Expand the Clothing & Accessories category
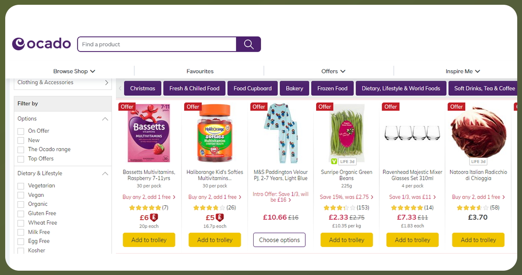Viewport: 522px width, 275px height. click(x=106, y=82)
